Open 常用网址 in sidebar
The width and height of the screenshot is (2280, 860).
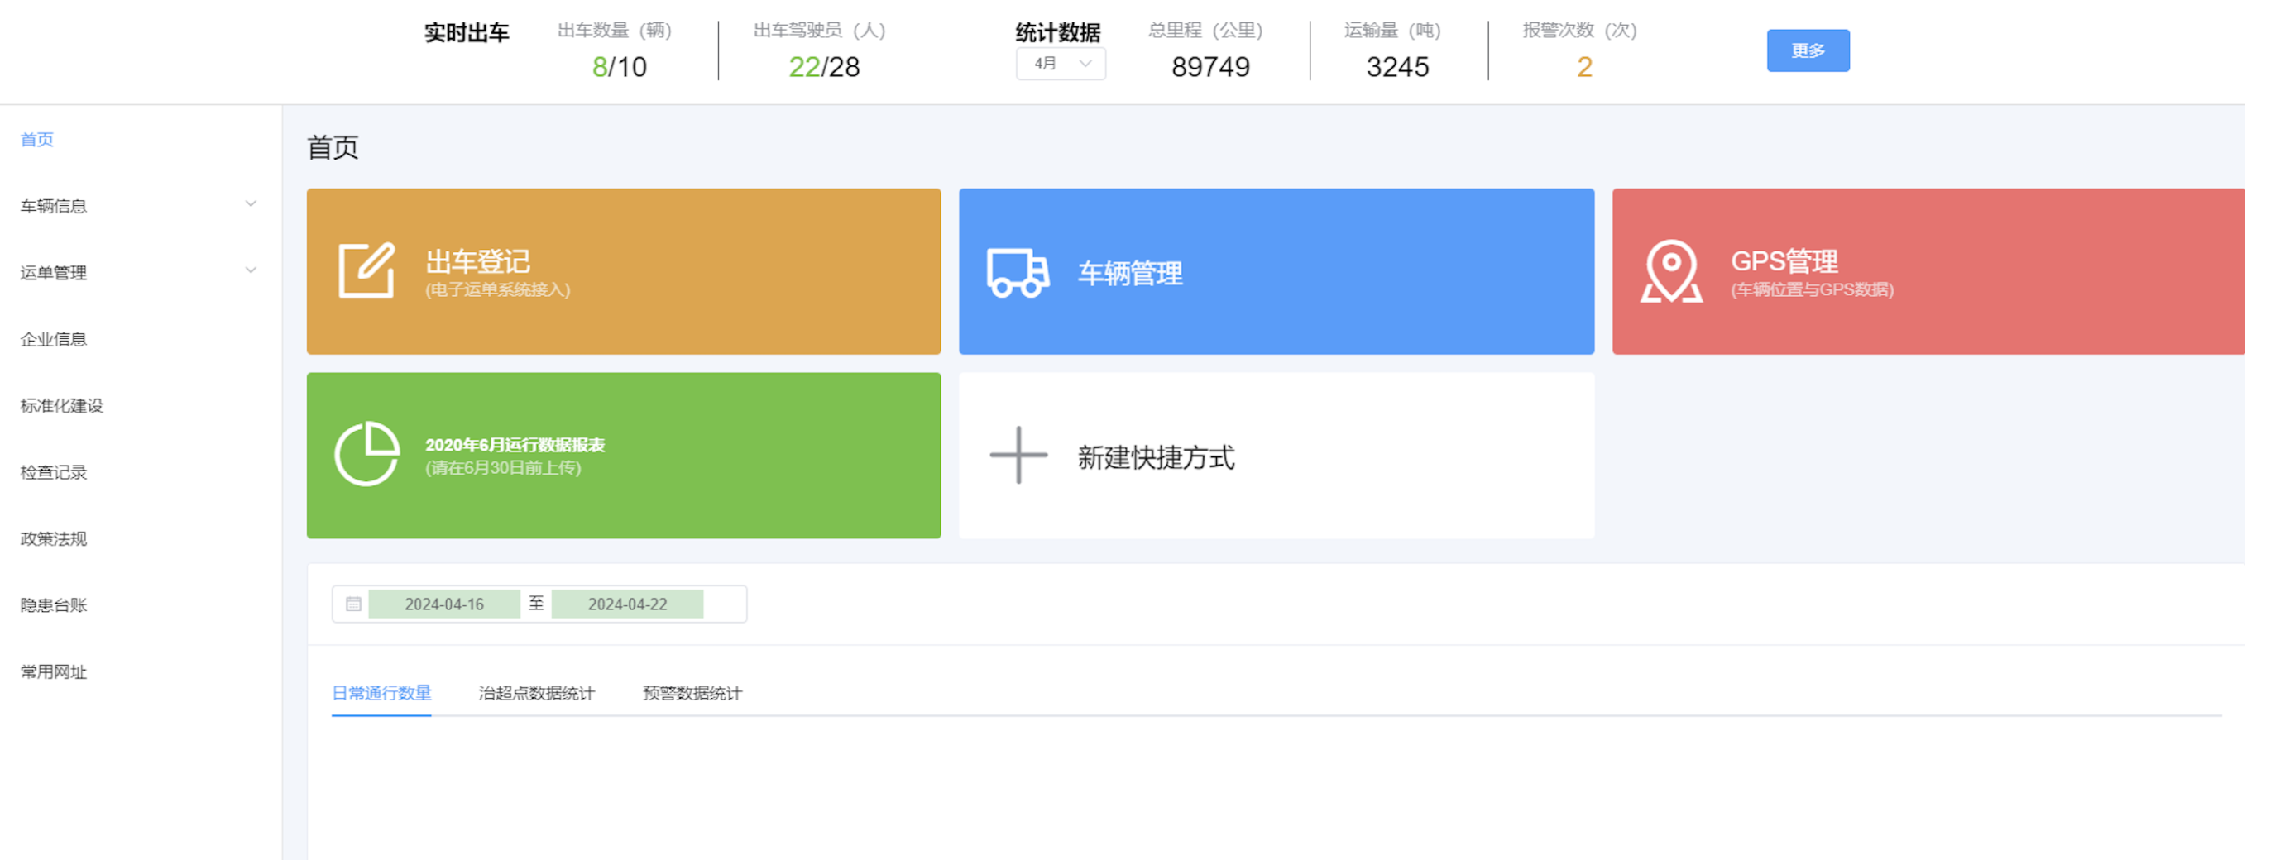click(x=53, y=671)
